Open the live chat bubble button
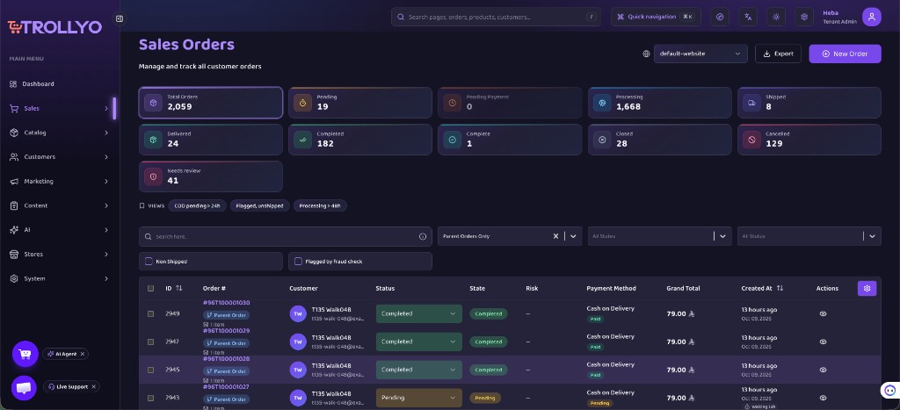900x410 pixels. coord(24,388)
